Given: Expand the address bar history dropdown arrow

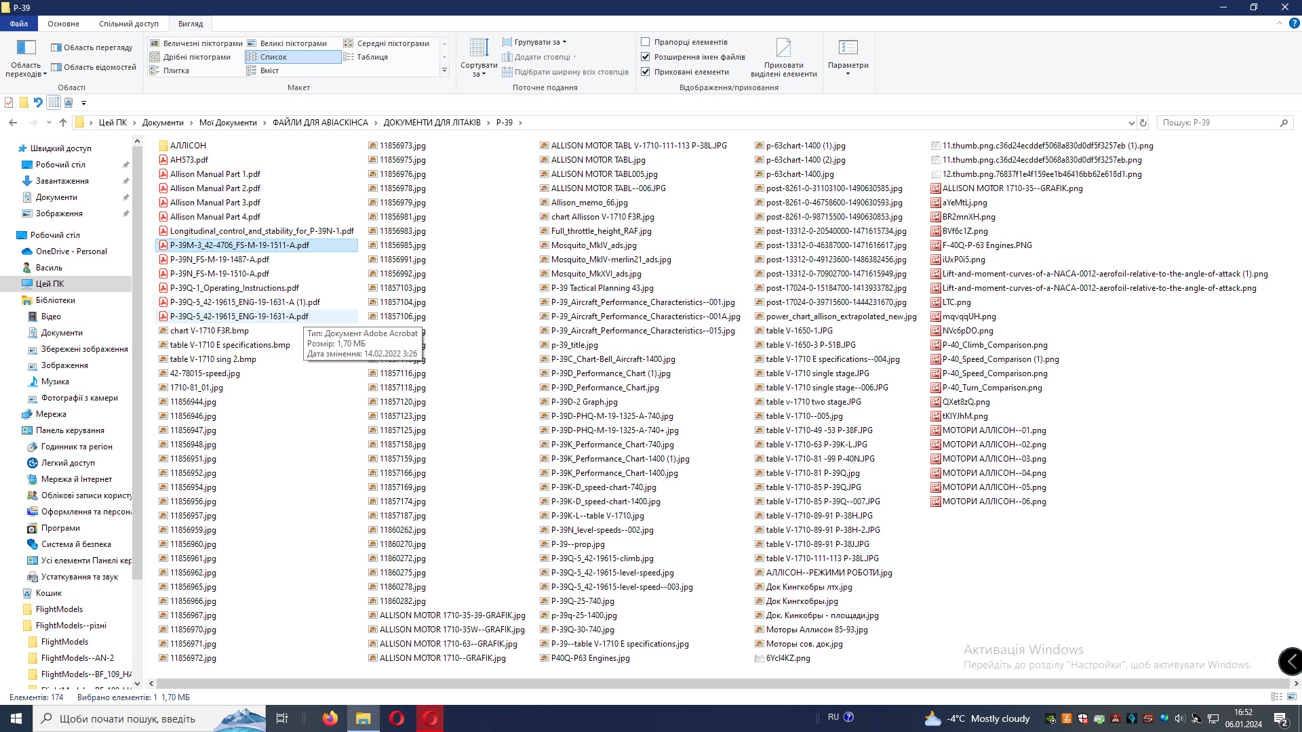Looking at the screenshot, I should 1131,123.
